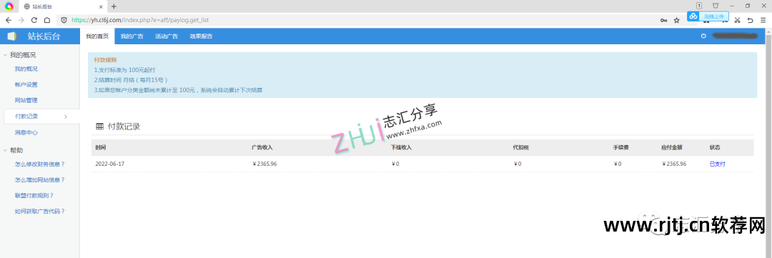Screen dimensions: 772x258
Task: Open help link 如何获取广告代码？
Action: pyautogui.click(x=40, y=212)
